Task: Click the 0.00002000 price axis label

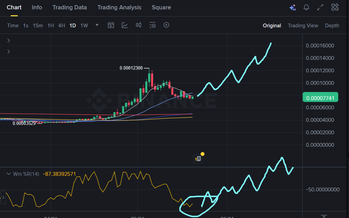Action: click(x=320, y=133)
